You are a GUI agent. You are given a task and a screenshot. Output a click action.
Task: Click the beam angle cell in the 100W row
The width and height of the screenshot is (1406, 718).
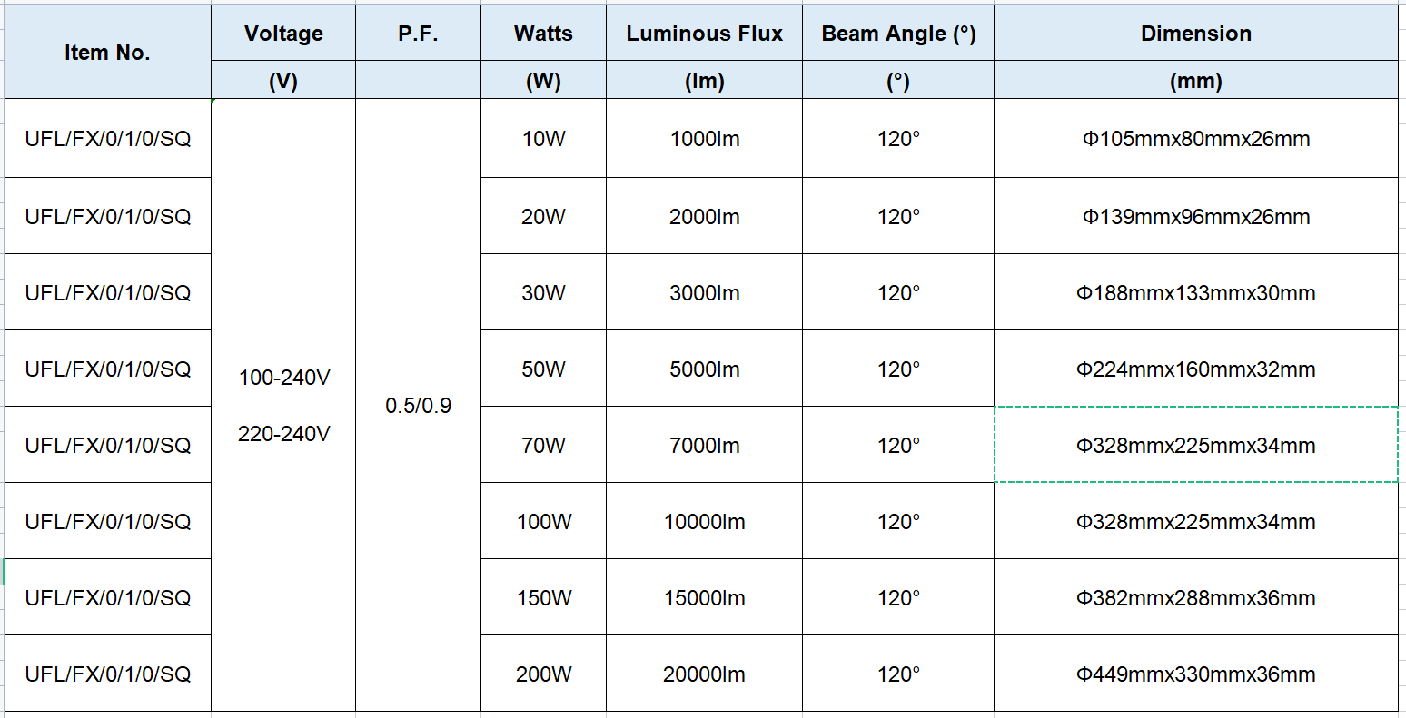[898, 521]
